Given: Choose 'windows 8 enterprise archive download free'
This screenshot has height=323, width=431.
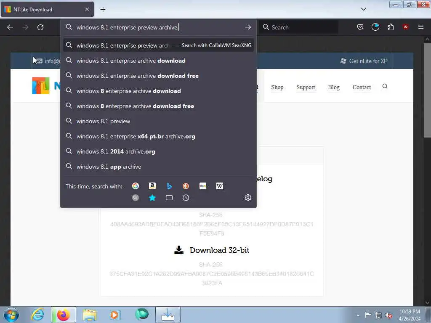Looking at the screenshot, I should pos(159,106).
